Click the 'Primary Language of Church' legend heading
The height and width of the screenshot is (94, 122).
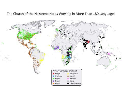(65, 71)
